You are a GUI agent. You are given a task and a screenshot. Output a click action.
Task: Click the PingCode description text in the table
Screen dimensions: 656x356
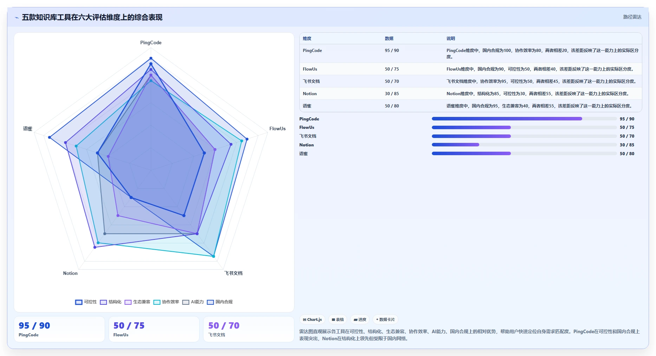543,54
